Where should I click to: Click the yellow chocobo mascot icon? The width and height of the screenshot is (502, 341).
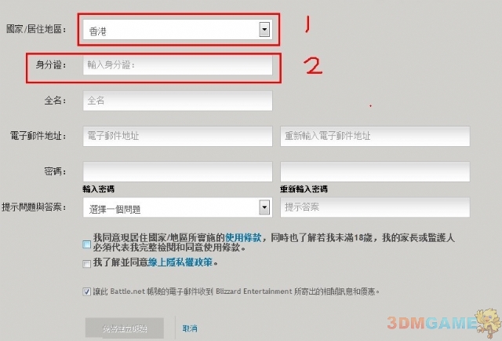(488, 323)
